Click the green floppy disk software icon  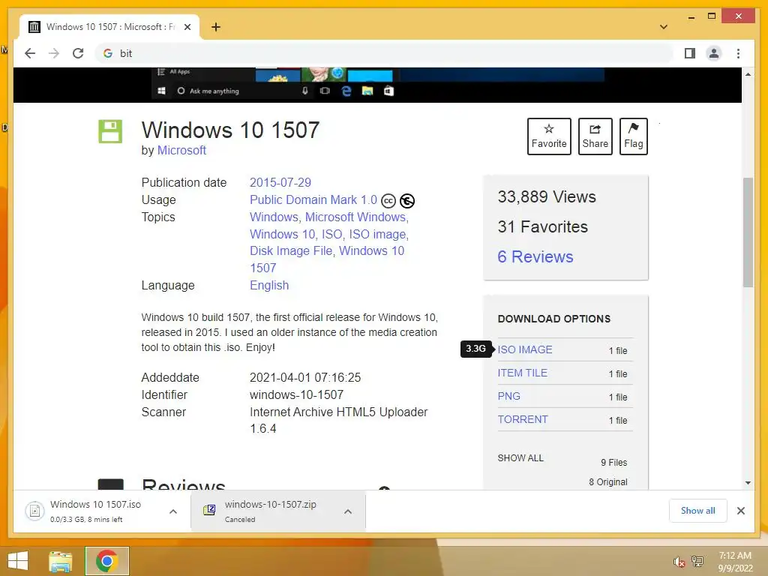click(x=110, y=131)
